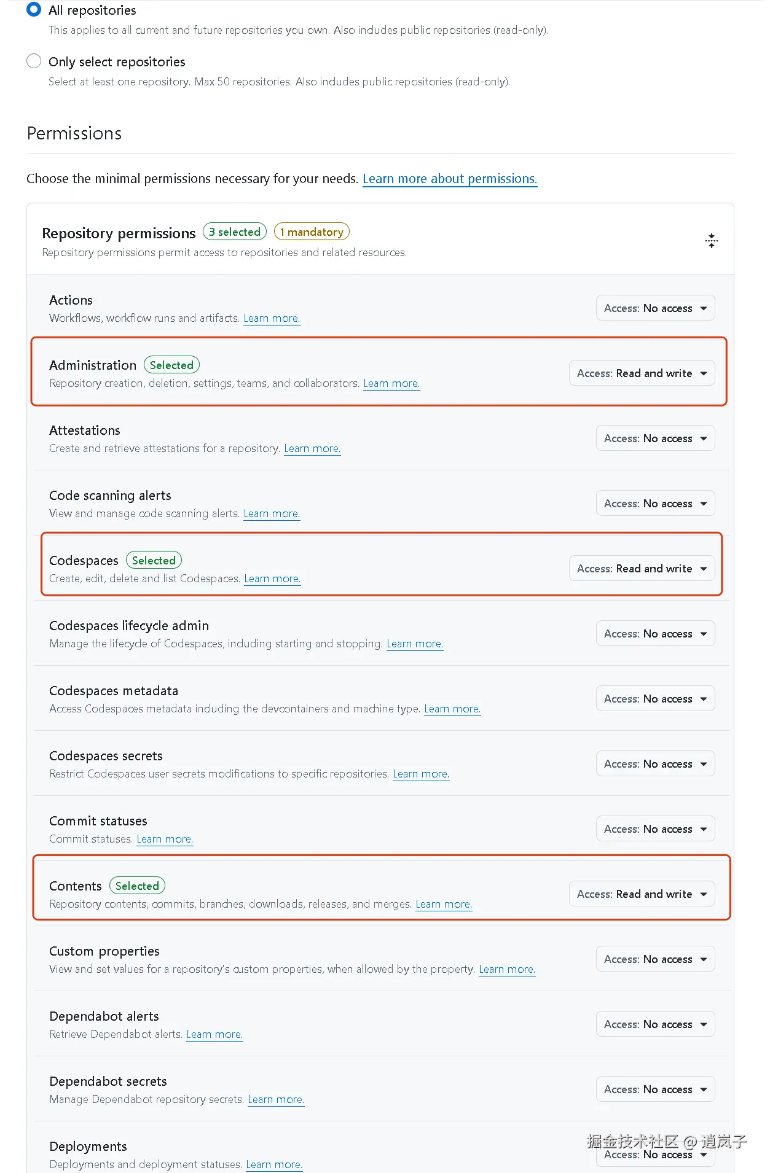
Task: Change Attestations access level dropdown
Action: (655, 438)
